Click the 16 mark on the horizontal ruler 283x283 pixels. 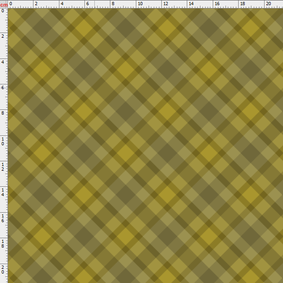217,4
